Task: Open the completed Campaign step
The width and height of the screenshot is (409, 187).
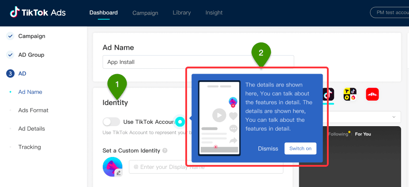Action: pyautogui.click(x=31, y=36)
